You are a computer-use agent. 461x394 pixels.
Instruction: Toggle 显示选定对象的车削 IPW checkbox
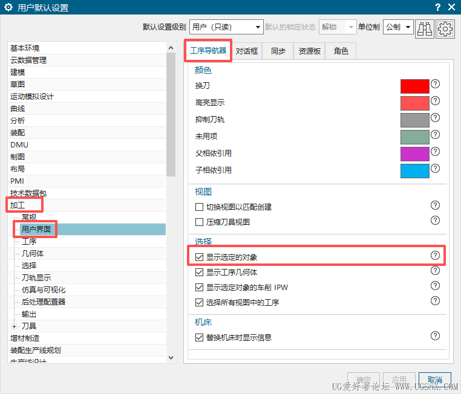[199, 287]
